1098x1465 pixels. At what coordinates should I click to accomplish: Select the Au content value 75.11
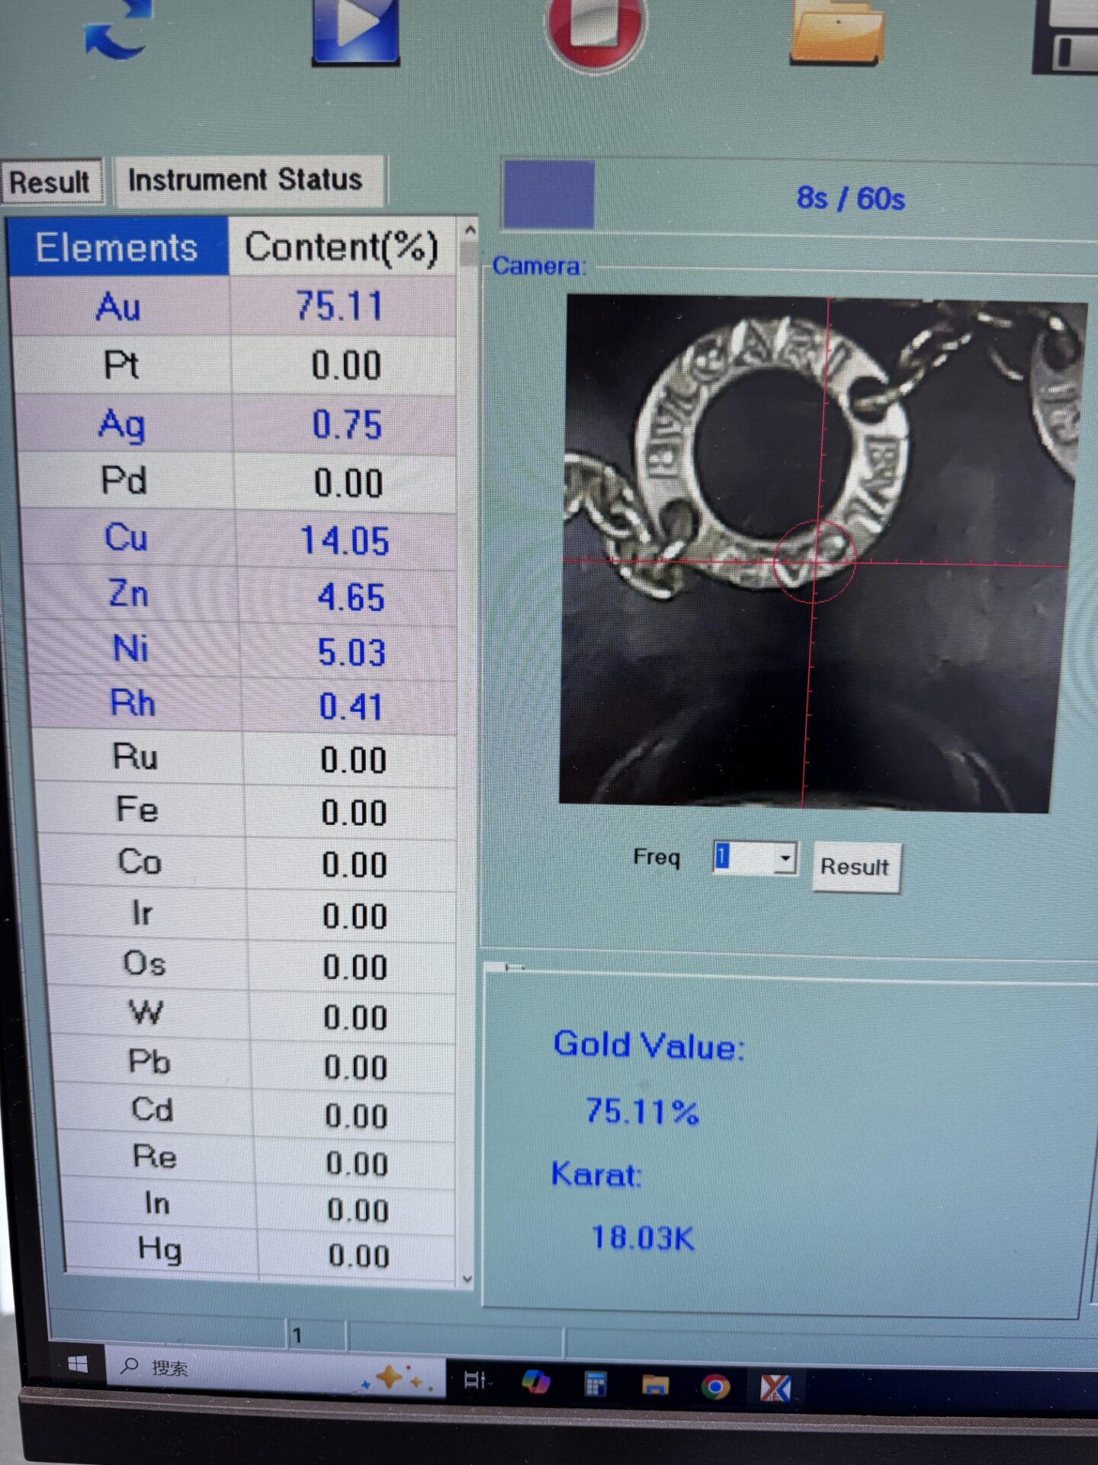(340, 307)
